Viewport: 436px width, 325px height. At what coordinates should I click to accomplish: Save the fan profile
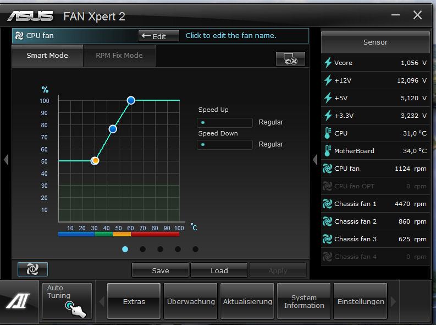coord(160,270)
